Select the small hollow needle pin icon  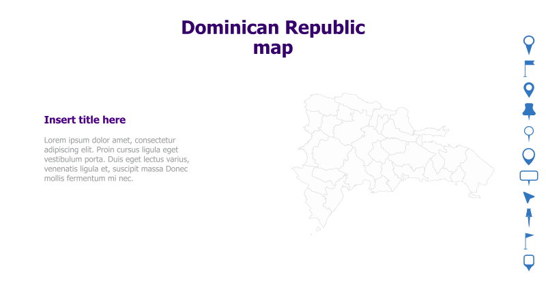528,134
